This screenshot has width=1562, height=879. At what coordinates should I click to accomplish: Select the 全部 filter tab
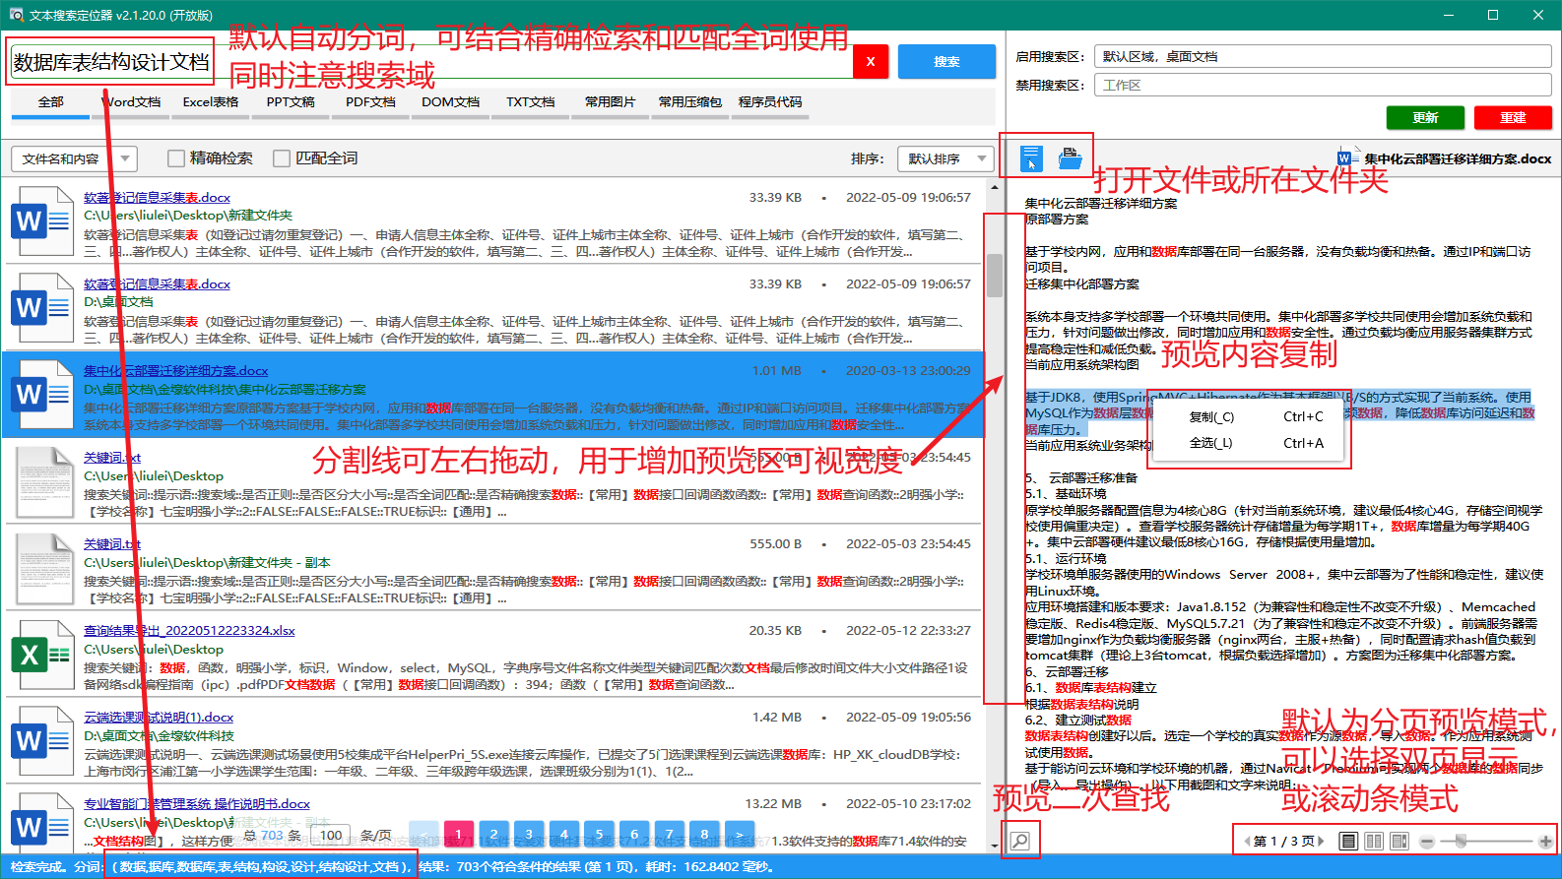pyautogui.click(x=51, y=102)
